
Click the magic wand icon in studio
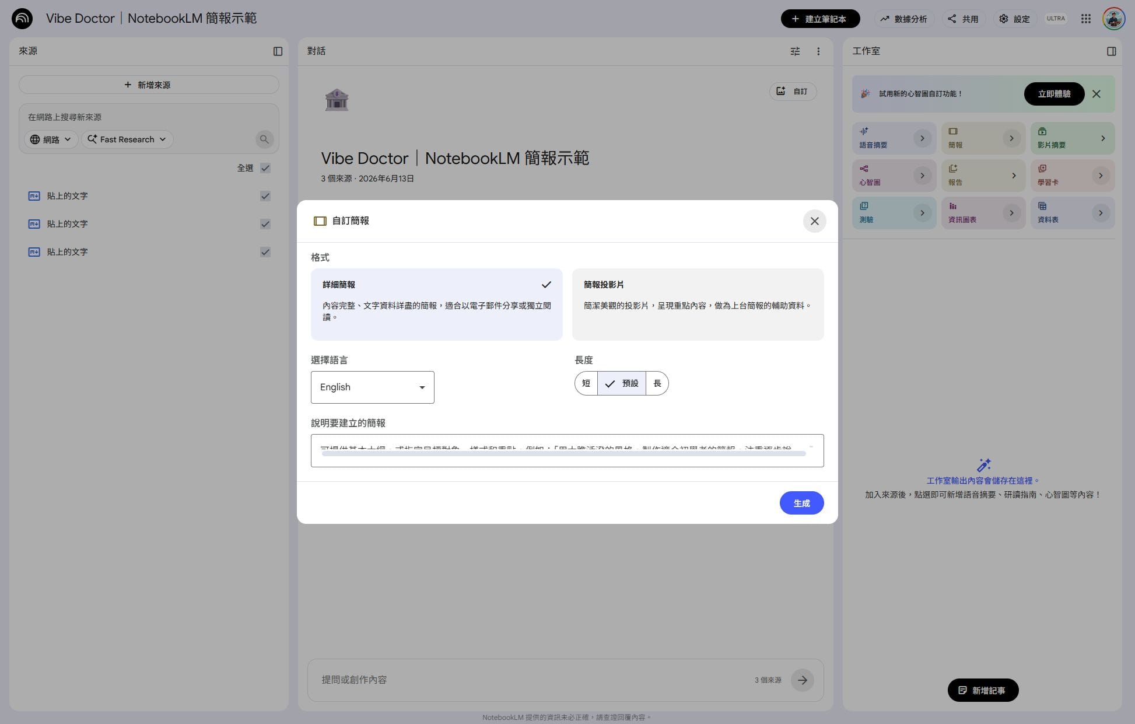click(983, 465)
